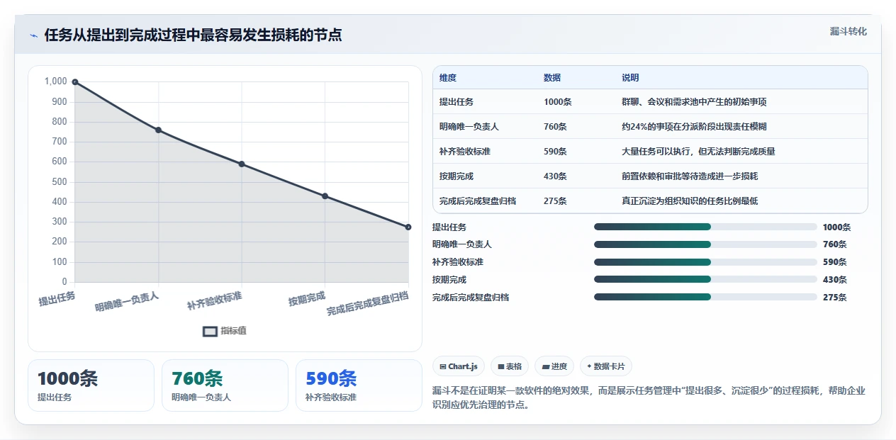Click the progress bar for 完成后完成复盘归档
This screenshot has width=896, height=440.
[x=705, y=298]
